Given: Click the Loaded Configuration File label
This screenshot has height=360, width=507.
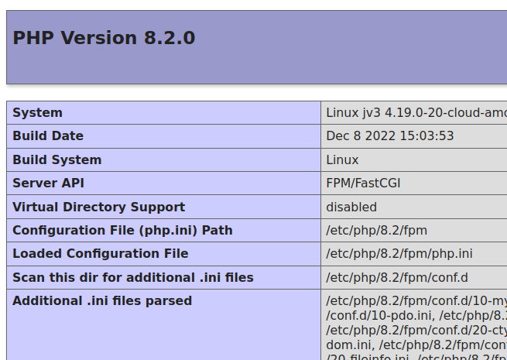Looking at the screenshot, I should click(x=100, y=253).
